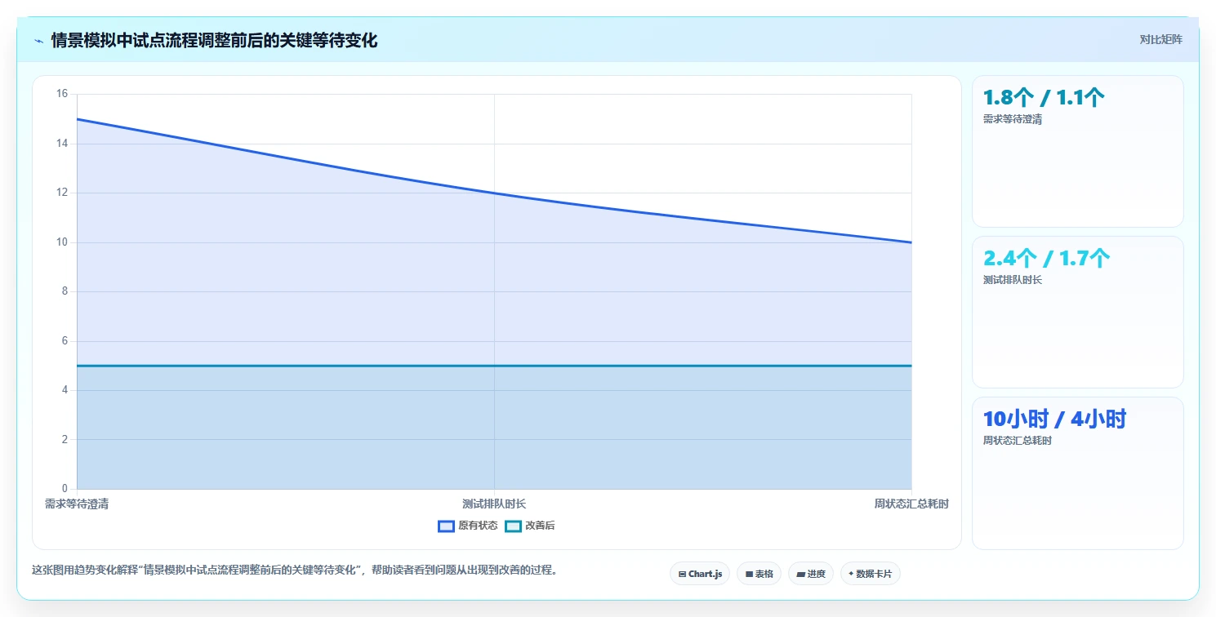Click the y-axis value 4
Viewport: 1216px width, 617px height.
click(65, 390)
